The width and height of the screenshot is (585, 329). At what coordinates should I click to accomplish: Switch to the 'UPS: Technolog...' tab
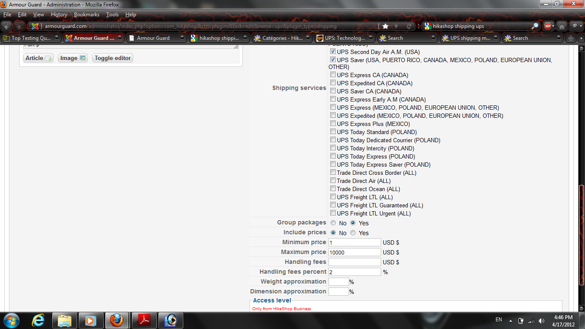pyautogui.click(x=345, y=38)
